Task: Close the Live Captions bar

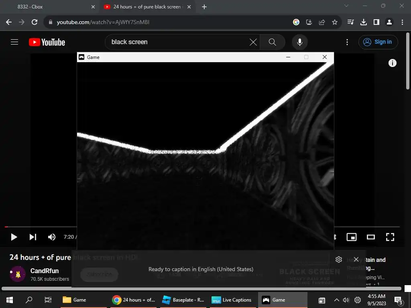Action: (x=356, y=259)
